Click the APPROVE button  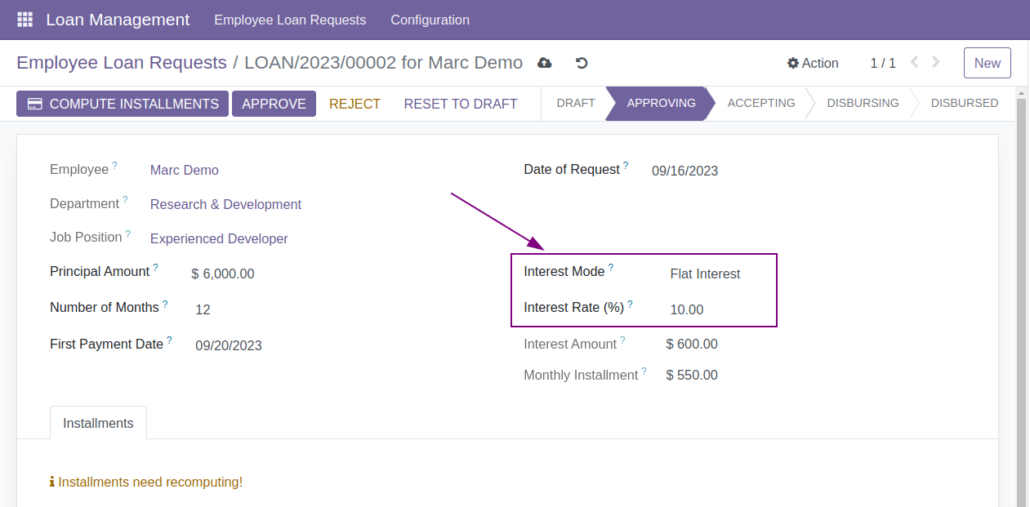(x=274, y=103)
